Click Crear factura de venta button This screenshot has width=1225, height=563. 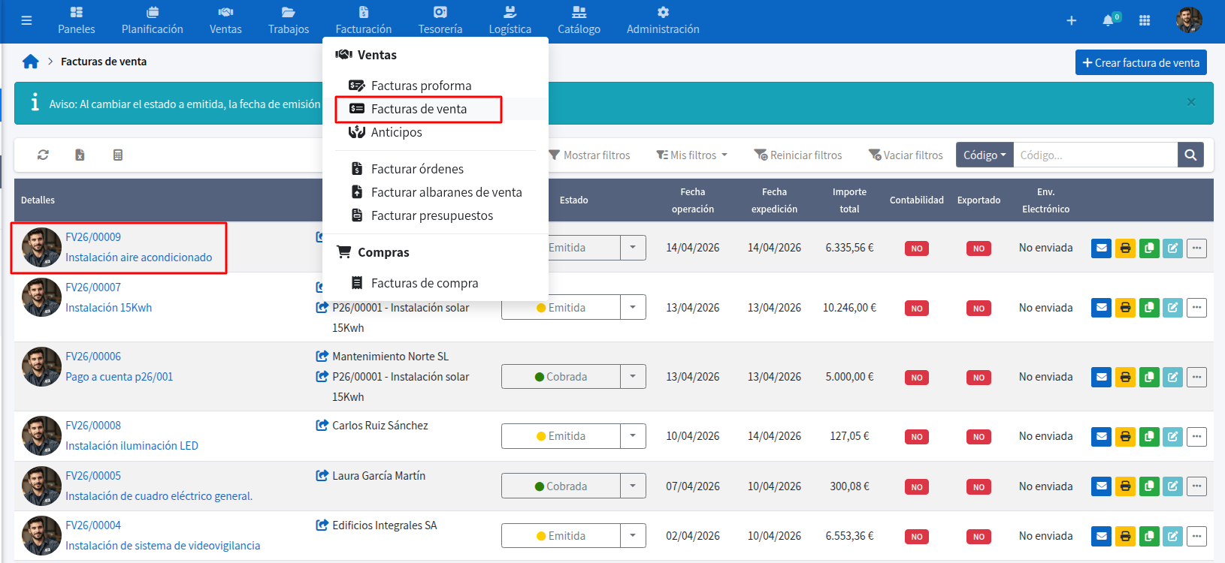(x=1140, y=63)
